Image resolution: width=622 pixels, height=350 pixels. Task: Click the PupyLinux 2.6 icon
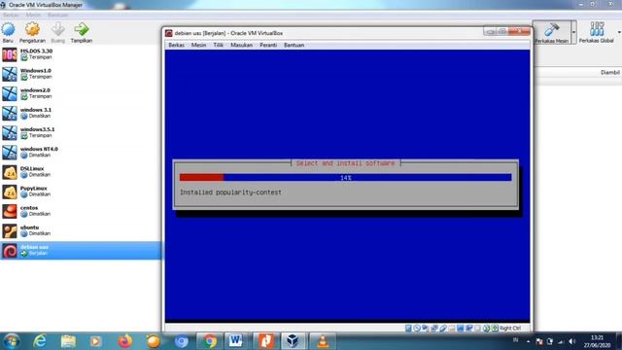pyautogui.click(x=10, y=192)
